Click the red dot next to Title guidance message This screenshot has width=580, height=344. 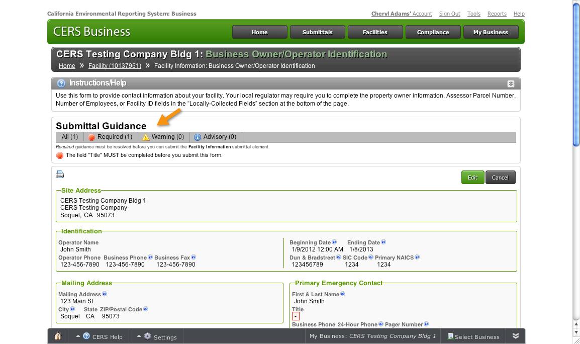tap(59, 155)
